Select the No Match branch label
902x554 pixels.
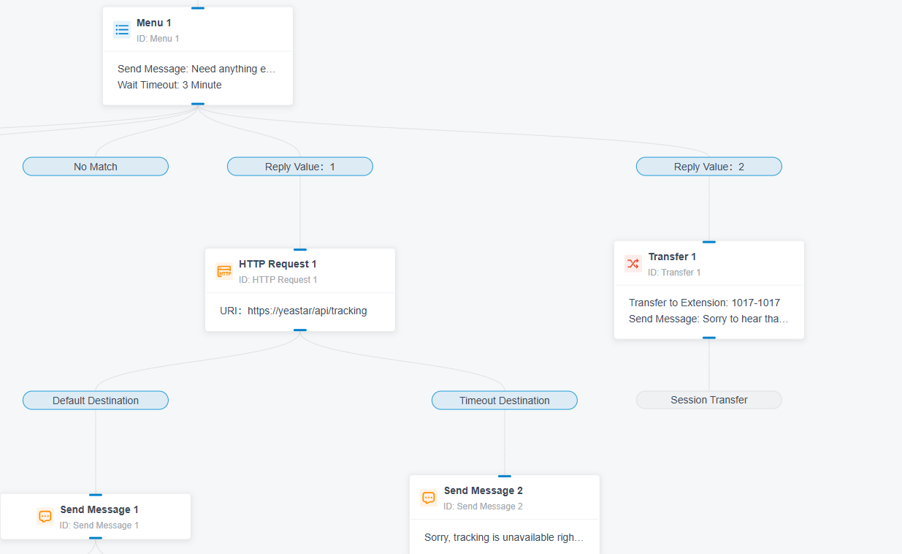pyautogui.click(x=96, y=167)
